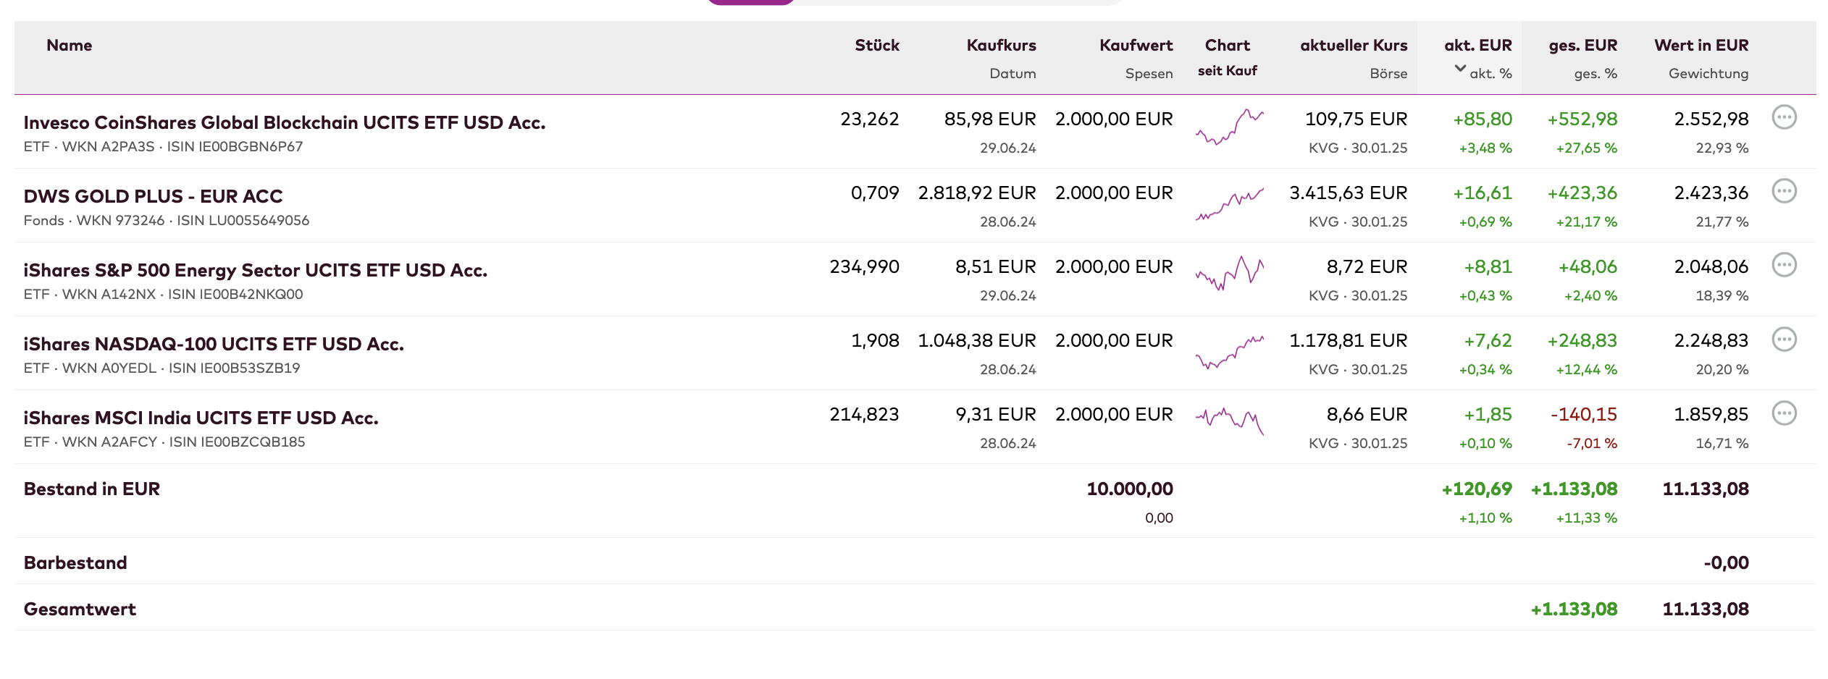Open Invesco CoinShares Global Blockchain ETF details

point(284,122)
